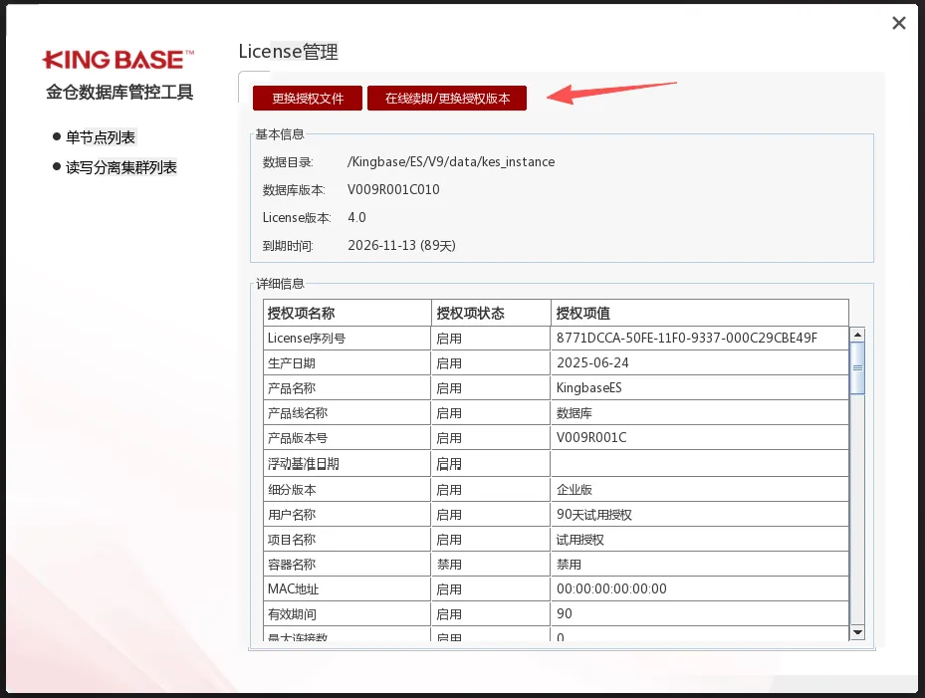This screenshot has height=698, width=925.
Task: Select the 授权项名称 column header
Action: click(347, 313)
